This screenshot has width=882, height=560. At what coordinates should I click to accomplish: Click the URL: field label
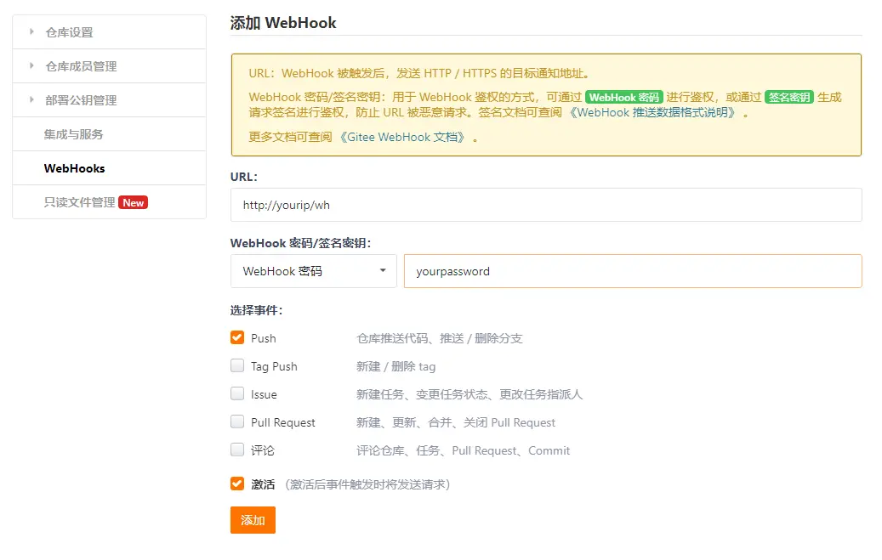pyautogui.click(x=243, y=177)
